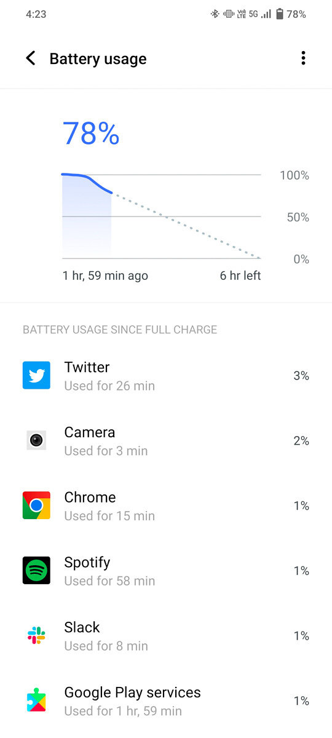Tap the '6 hr left' estimate label
The height and width of the screenshot is (738, 332).
pyautogui.click(x=240, y=276)
